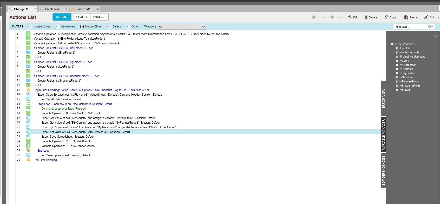440x204 pixels.
Task: Switch to VISUALIZE view
Action: (x=81, y=17)
